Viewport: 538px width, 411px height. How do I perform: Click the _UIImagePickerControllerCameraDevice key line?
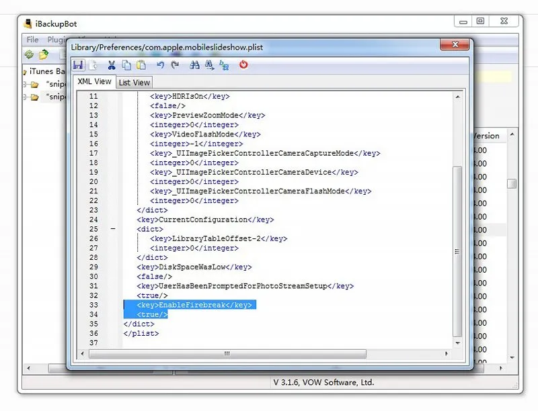coord(254,172)
